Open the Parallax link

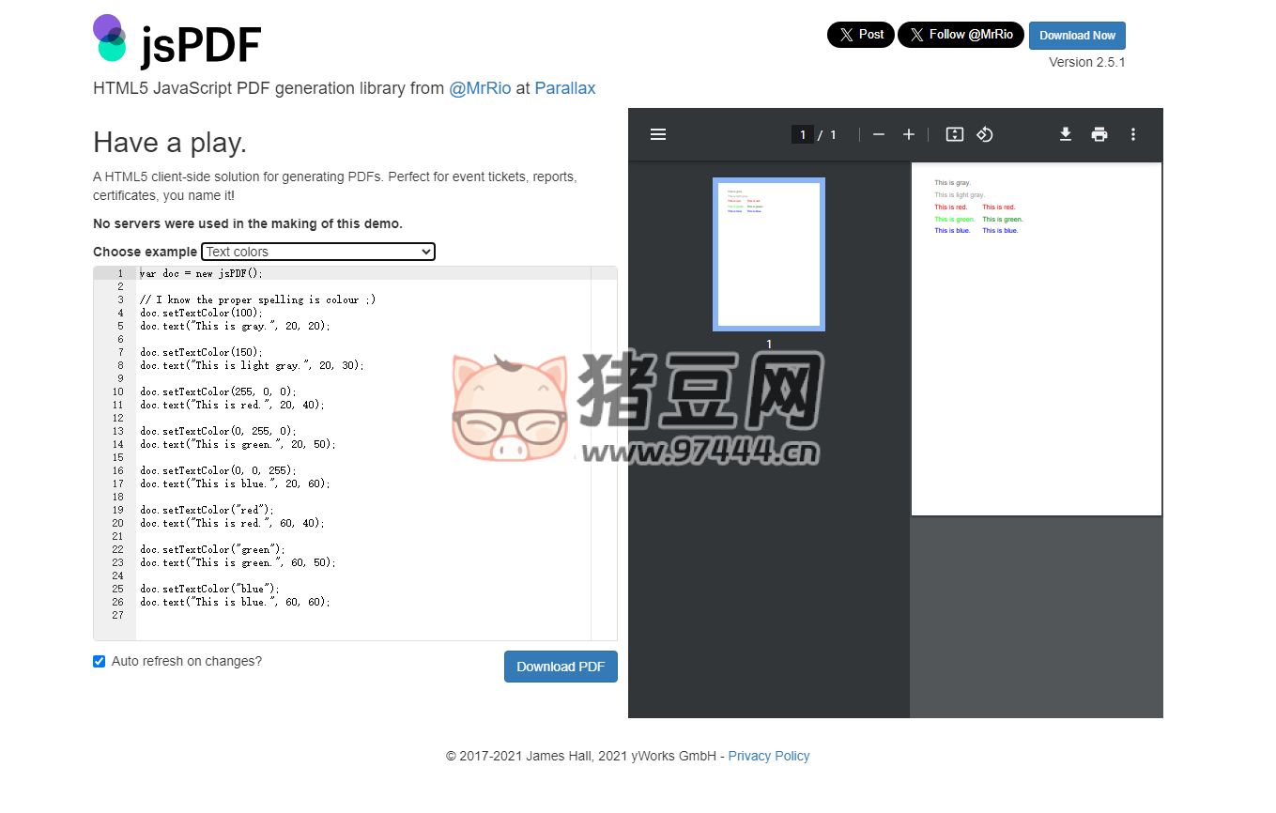coord(565,88)
